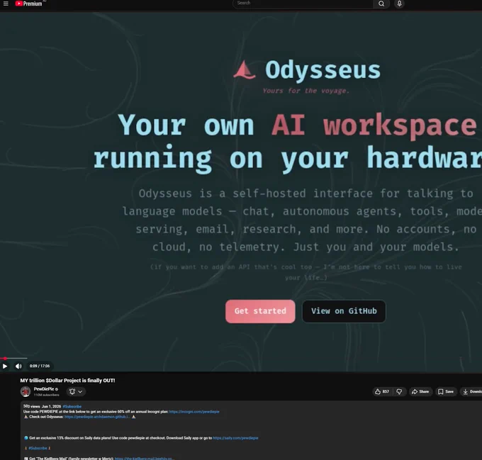
Task: Dislike the video with thumbs down
Action: click(399, 391)
